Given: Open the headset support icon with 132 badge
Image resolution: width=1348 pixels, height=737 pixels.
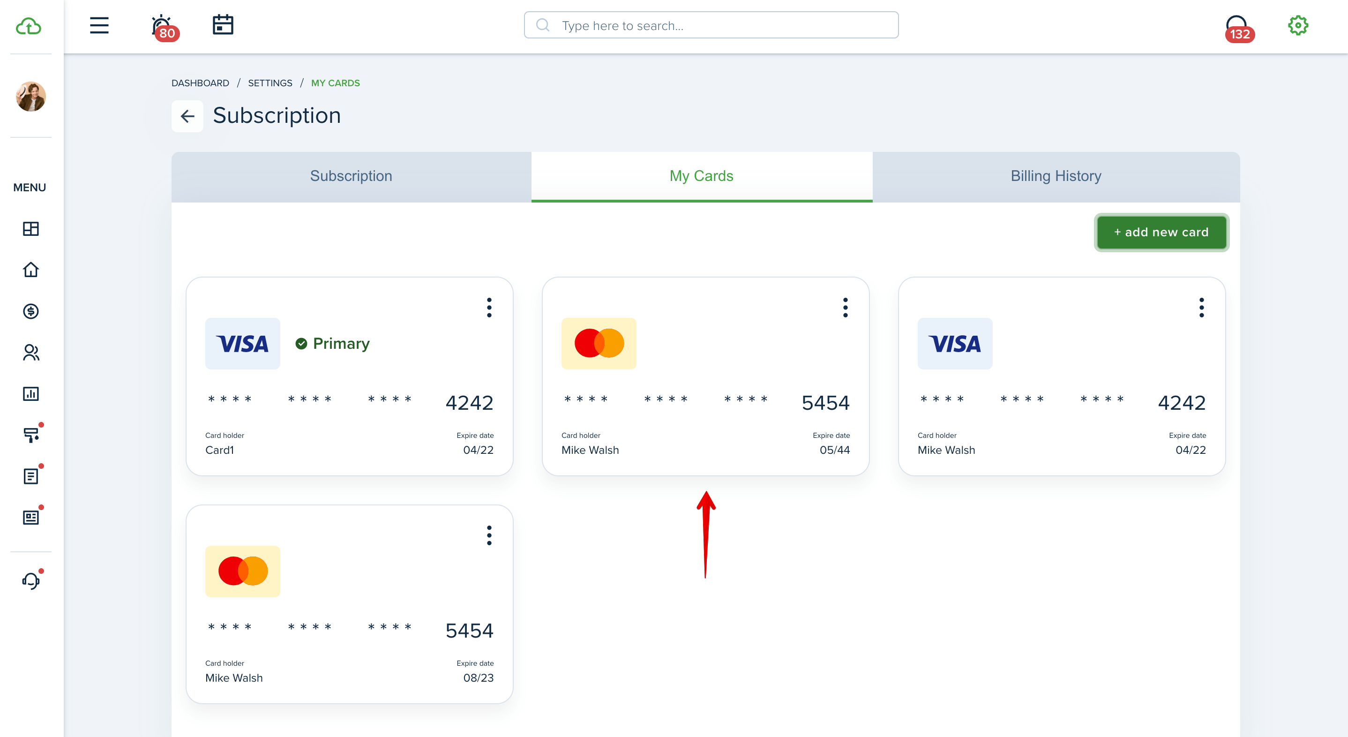Looking at the screenshot, I should coord(1238,28).
